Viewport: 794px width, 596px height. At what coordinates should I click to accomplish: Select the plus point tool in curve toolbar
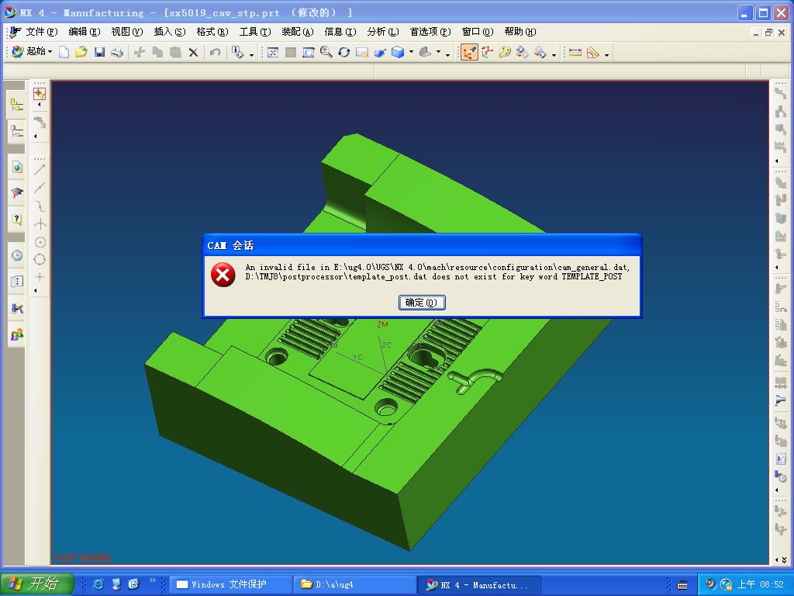40,277
